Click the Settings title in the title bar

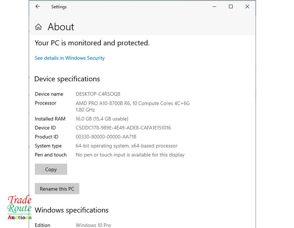[59, 7]
